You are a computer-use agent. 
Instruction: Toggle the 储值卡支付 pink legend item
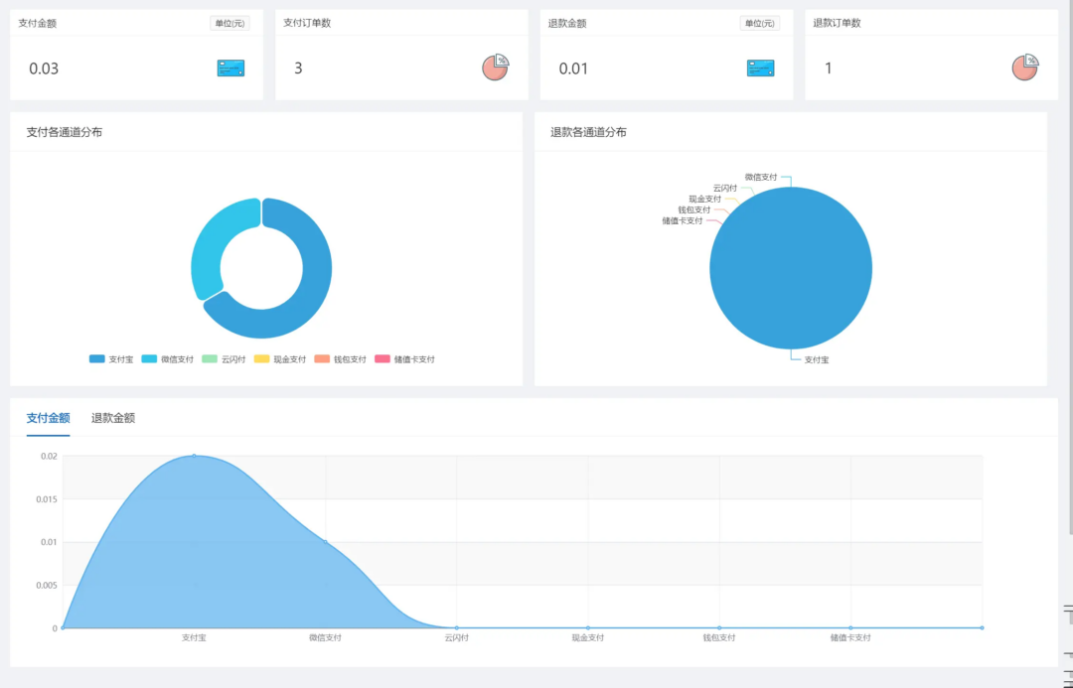(404, 359)
